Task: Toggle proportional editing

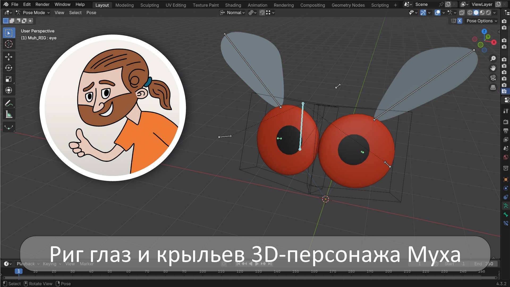Action: [x=250, y=12]
